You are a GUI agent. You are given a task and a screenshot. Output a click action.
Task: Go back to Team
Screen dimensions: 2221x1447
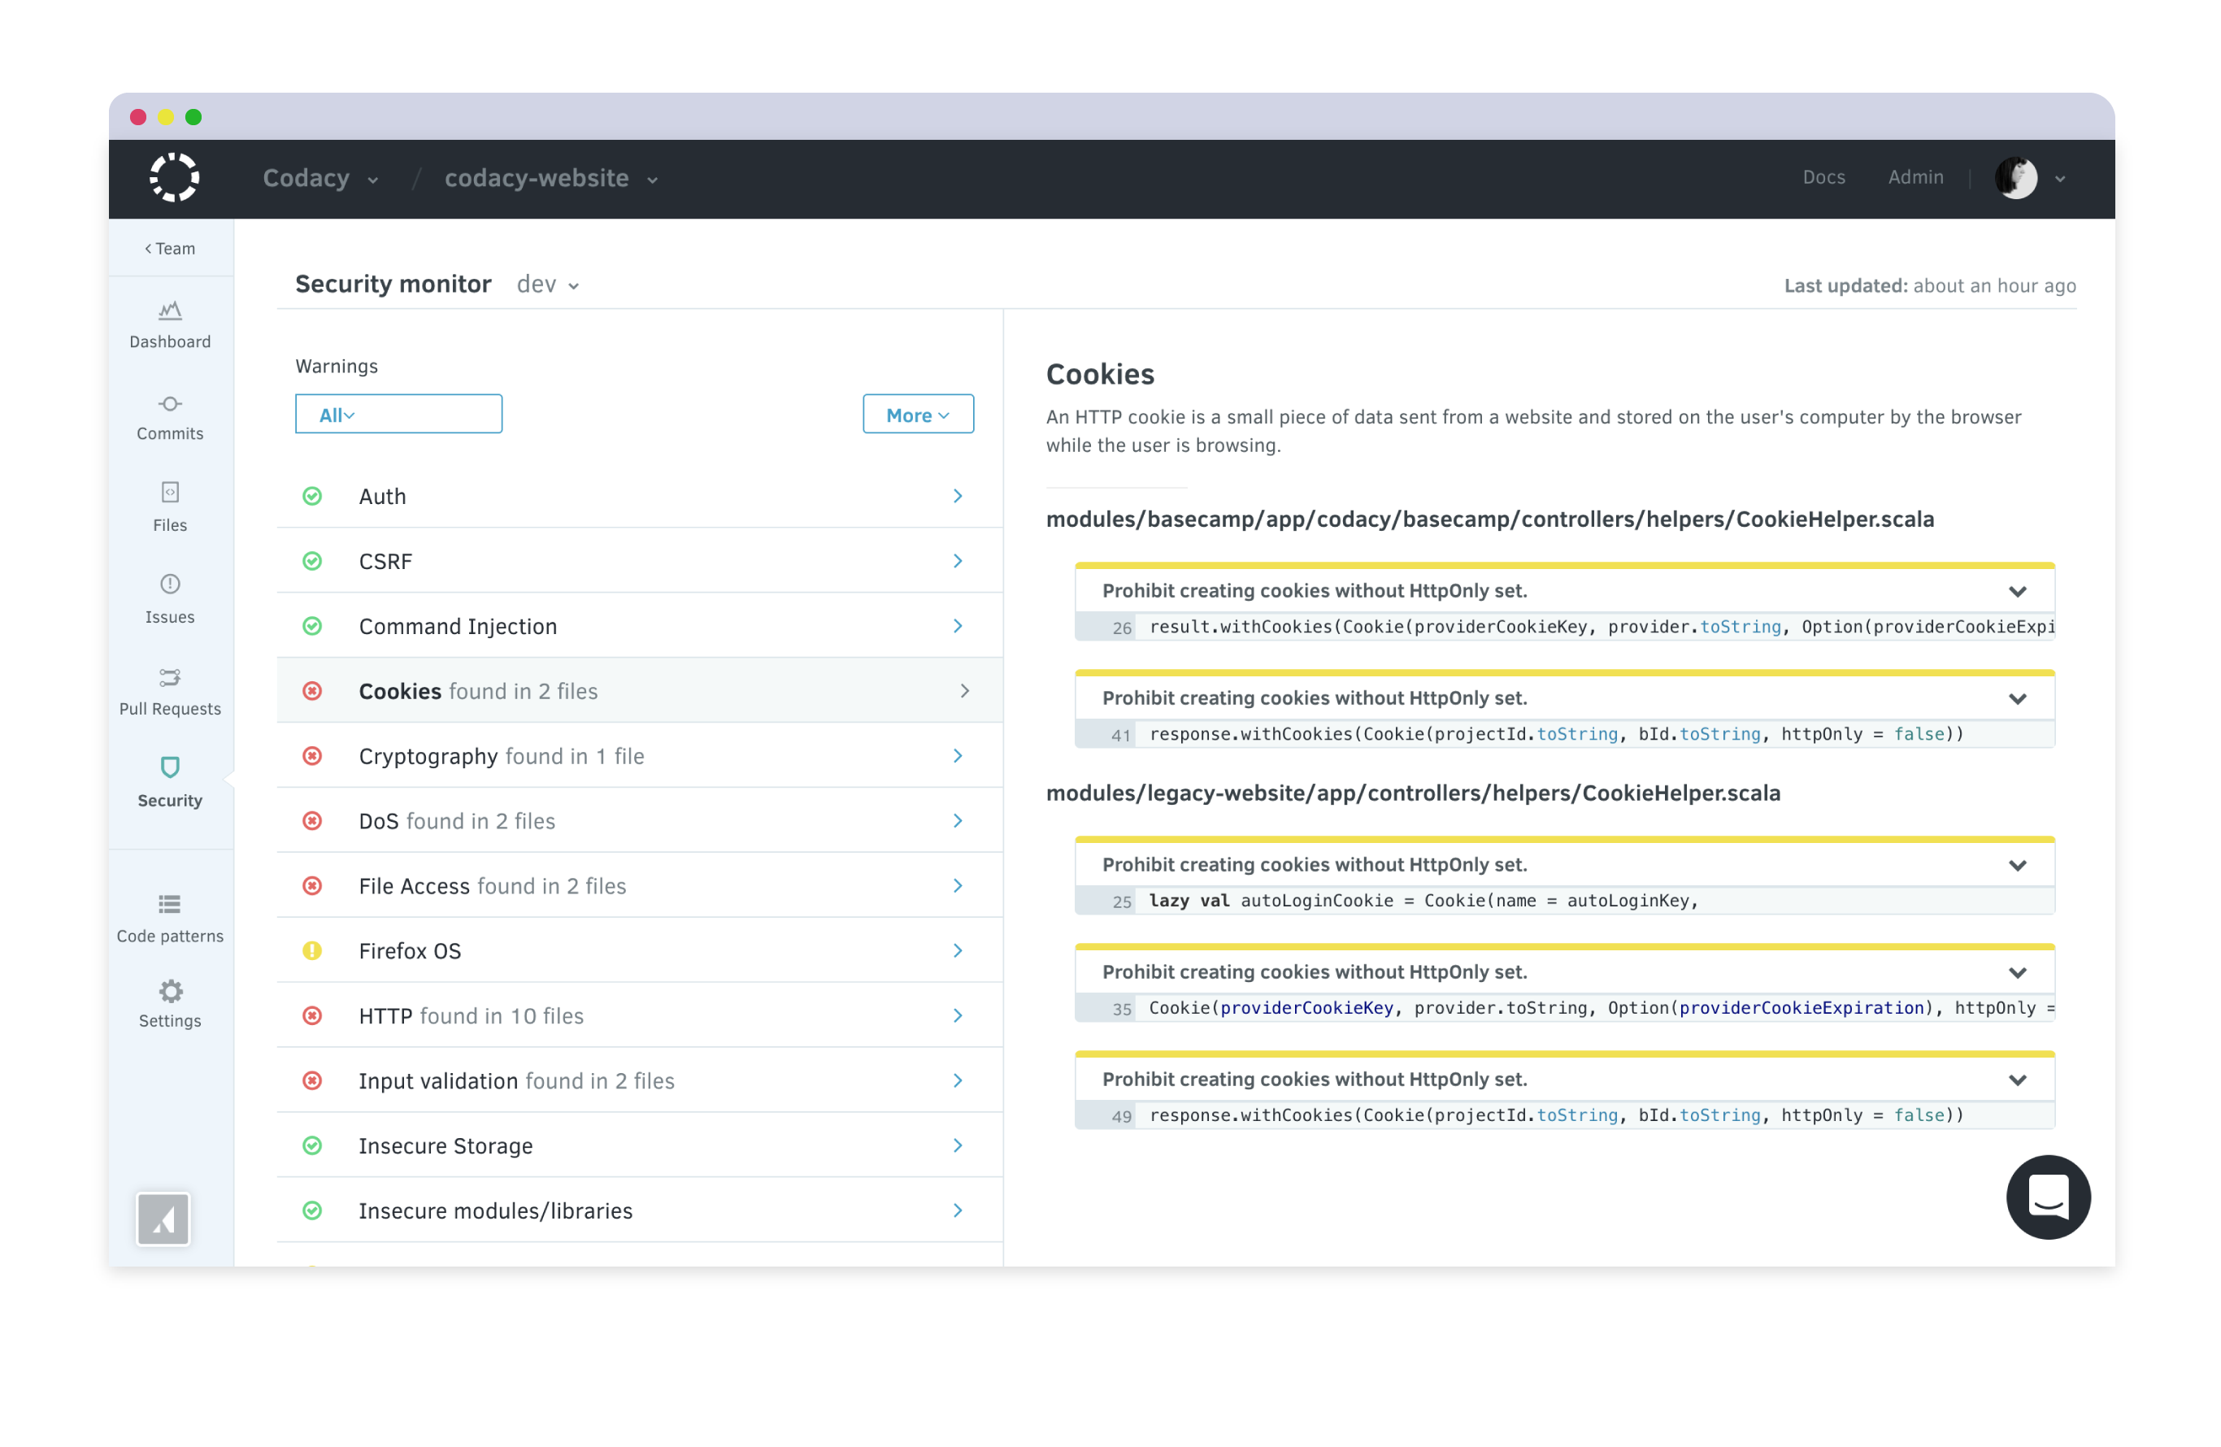point(170,248)
